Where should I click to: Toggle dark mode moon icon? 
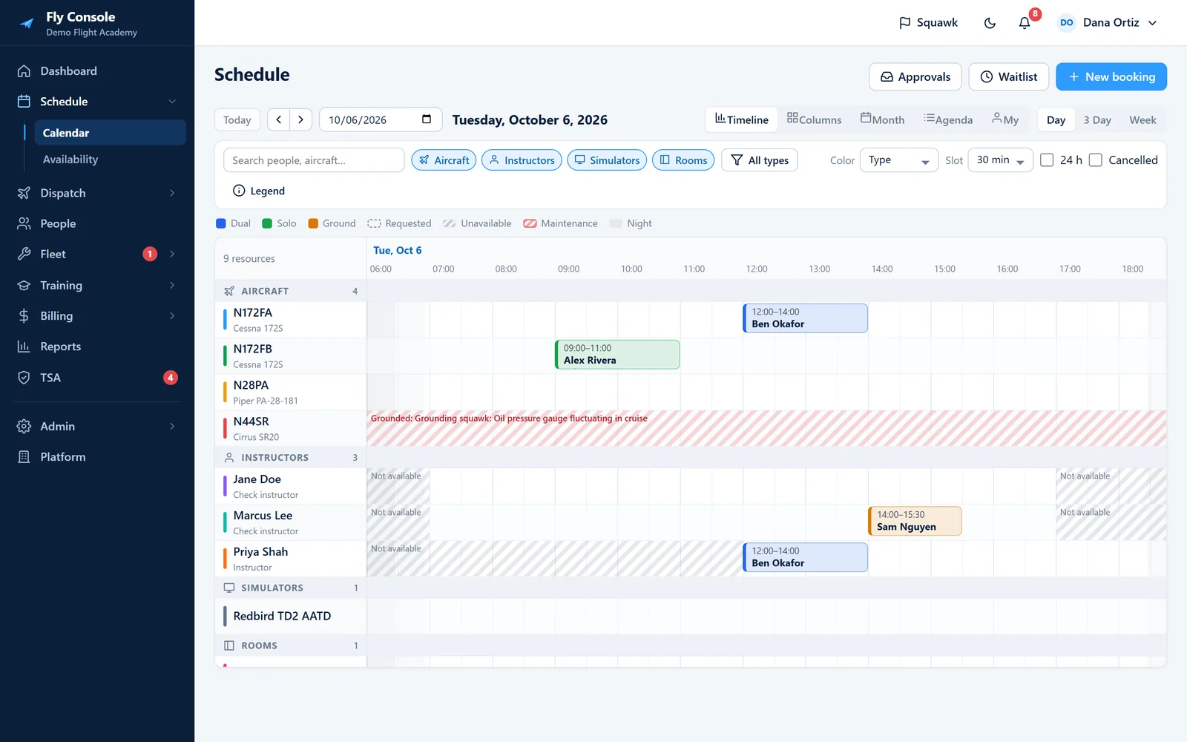990,23
